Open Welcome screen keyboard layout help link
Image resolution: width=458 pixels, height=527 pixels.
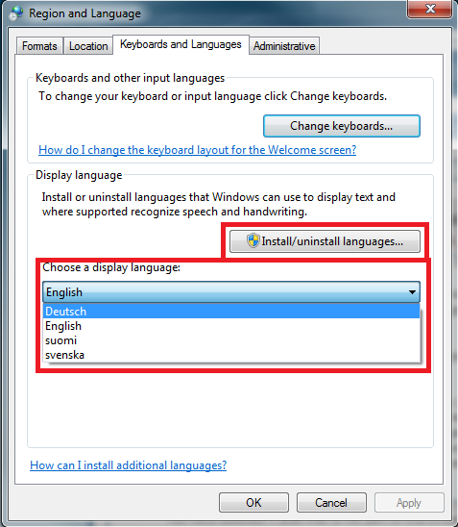pyautogui.click(x=197, y=150)
